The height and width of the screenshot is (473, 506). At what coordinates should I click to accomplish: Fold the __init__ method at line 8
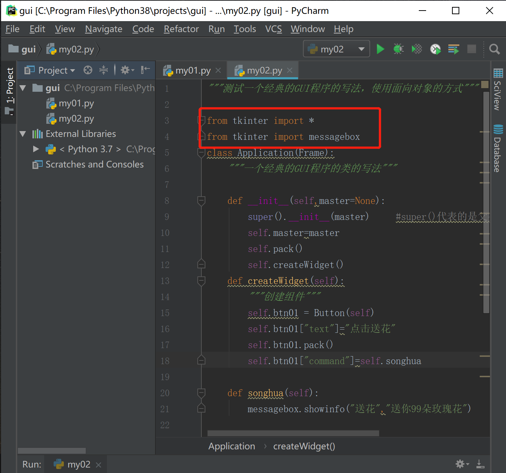[201, 201]
